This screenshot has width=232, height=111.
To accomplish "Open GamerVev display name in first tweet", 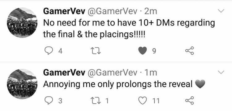I will coord(64,11).
